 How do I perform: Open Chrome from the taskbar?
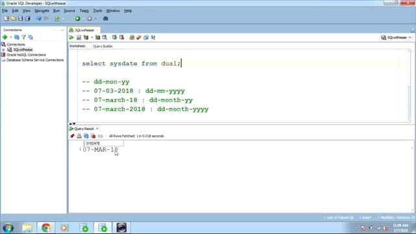point(45,227)
